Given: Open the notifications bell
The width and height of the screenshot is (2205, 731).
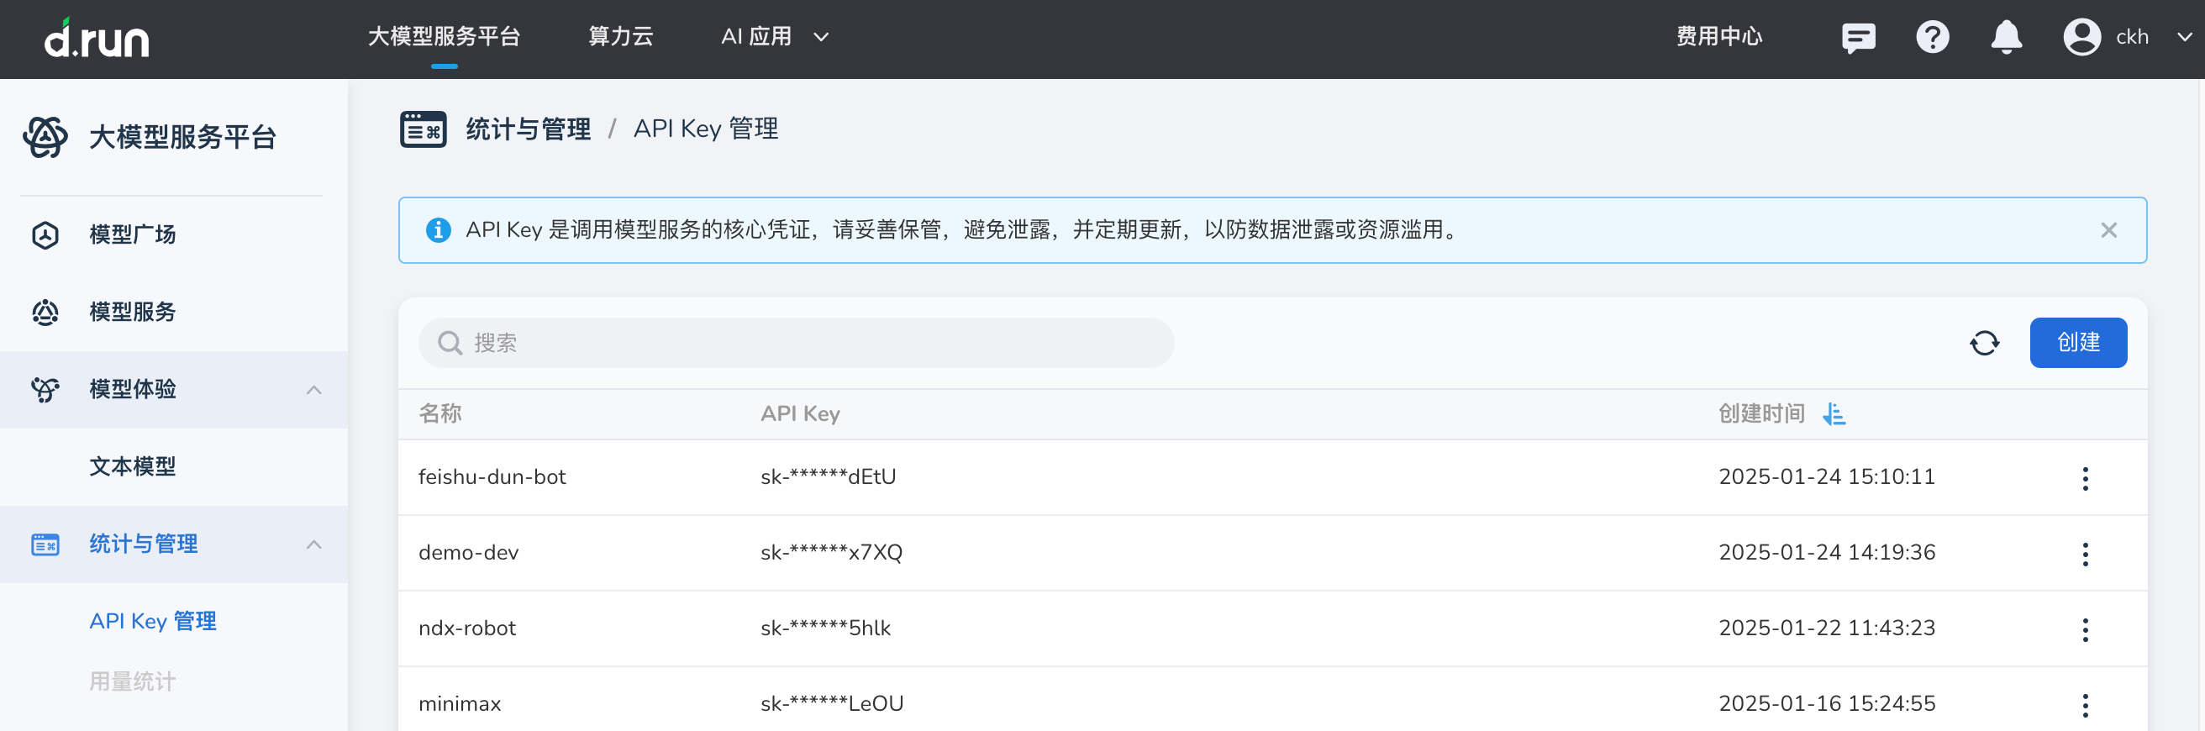Looking at the screenshot, I should (2006, 38).
